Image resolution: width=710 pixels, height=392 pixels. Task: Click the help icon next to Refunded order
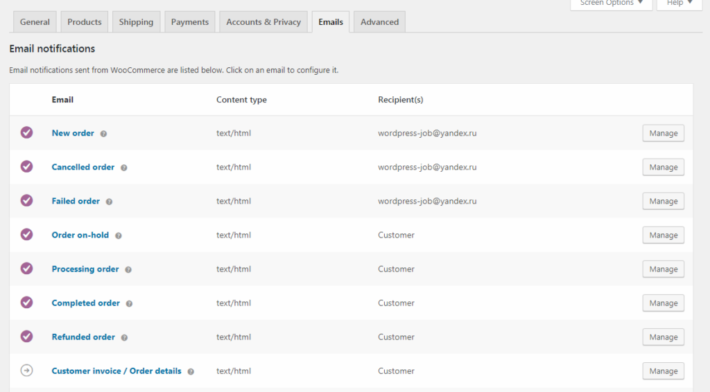[124, 337]
